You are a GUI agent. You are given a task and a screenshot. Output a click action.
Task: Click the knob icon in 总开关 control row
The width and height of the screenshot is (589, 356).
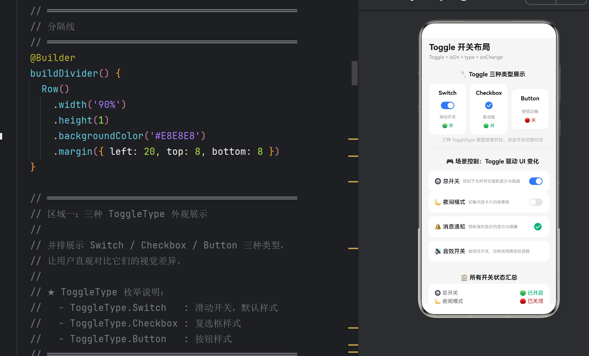(x=438, y=181)
